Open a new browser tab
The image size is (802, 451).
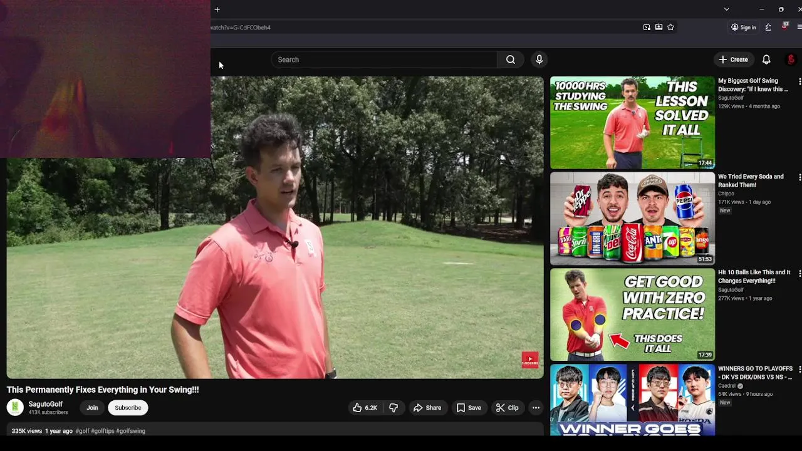[217, 9]
